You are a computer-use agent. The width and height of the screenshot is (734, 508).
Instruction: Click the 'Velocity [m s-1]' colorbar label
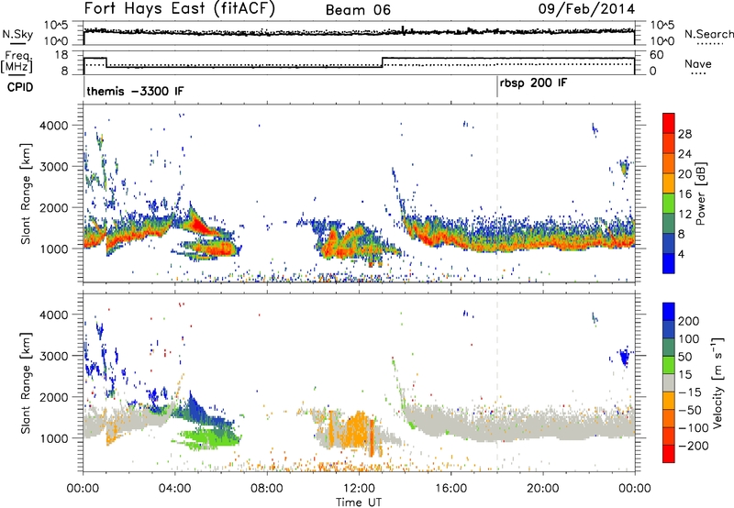(717, 382)
